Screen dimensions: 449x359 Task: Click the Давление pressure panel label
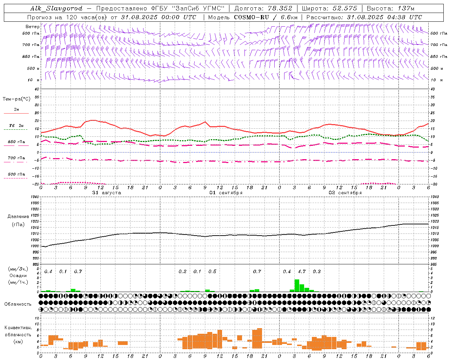coord(18,217)
